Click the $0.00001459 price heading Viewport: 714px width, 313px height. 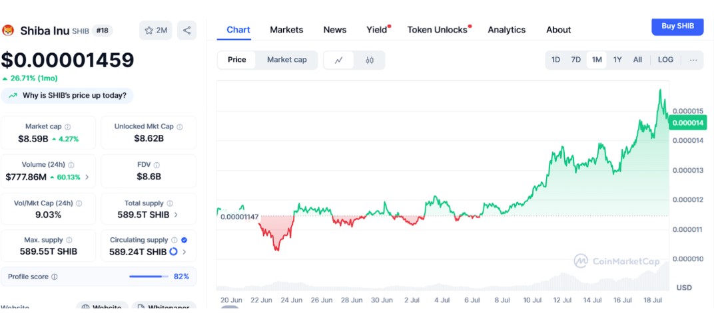[67, 60]
